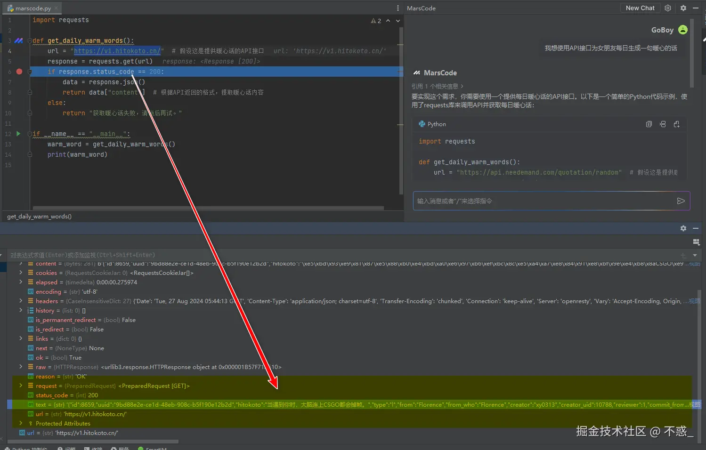Expand the request PreparedRequest node

tap(21, 386)
